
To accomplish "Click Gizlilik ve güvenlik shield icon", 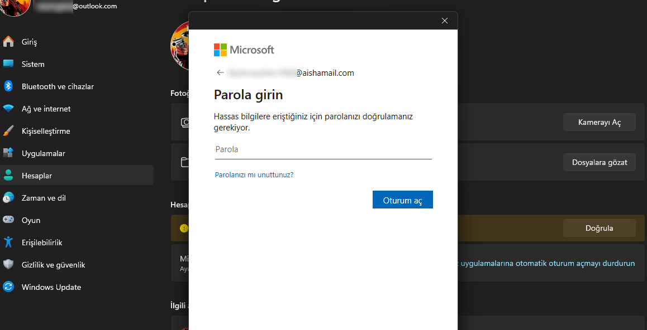I will click(8, 264).
